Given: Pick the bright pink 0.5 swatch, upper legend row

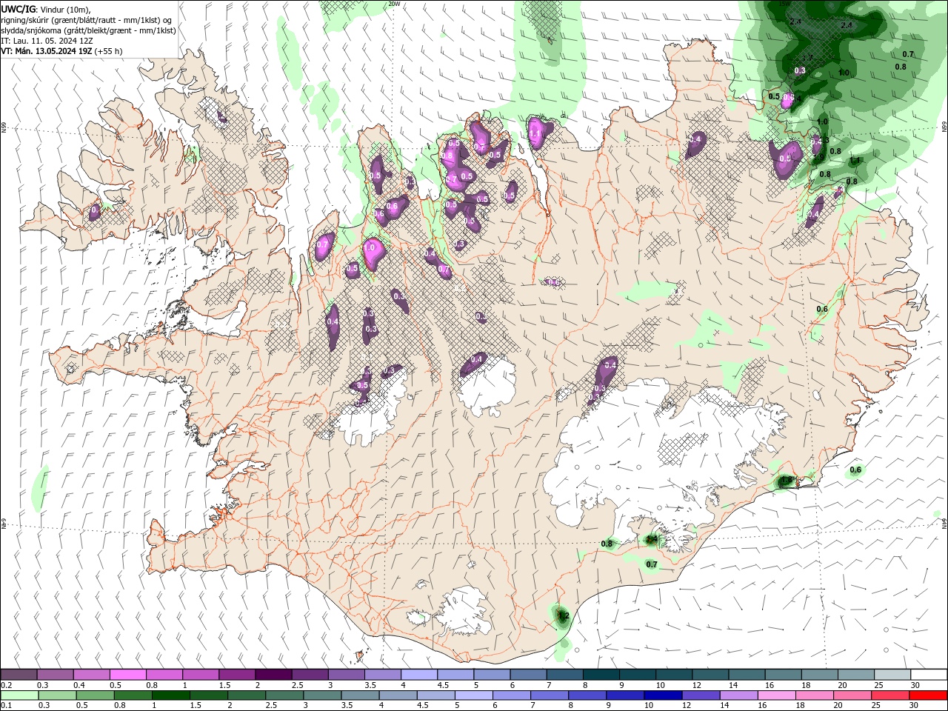Looking at the screenshot, I should click(127, 675).
